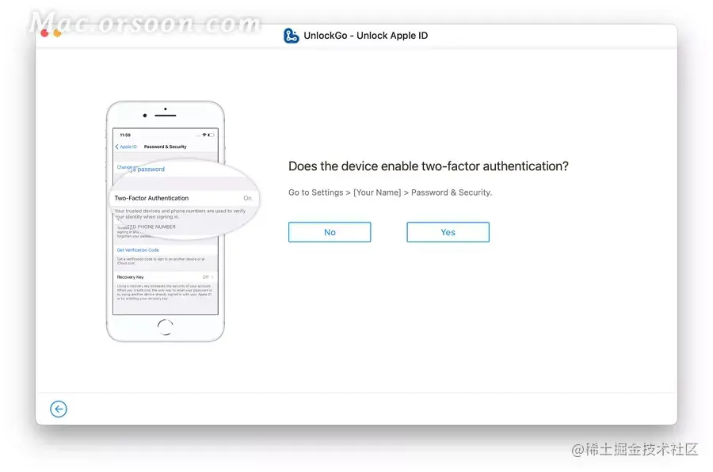
Task: Close the window with the red button
Action: pos(44,33)
